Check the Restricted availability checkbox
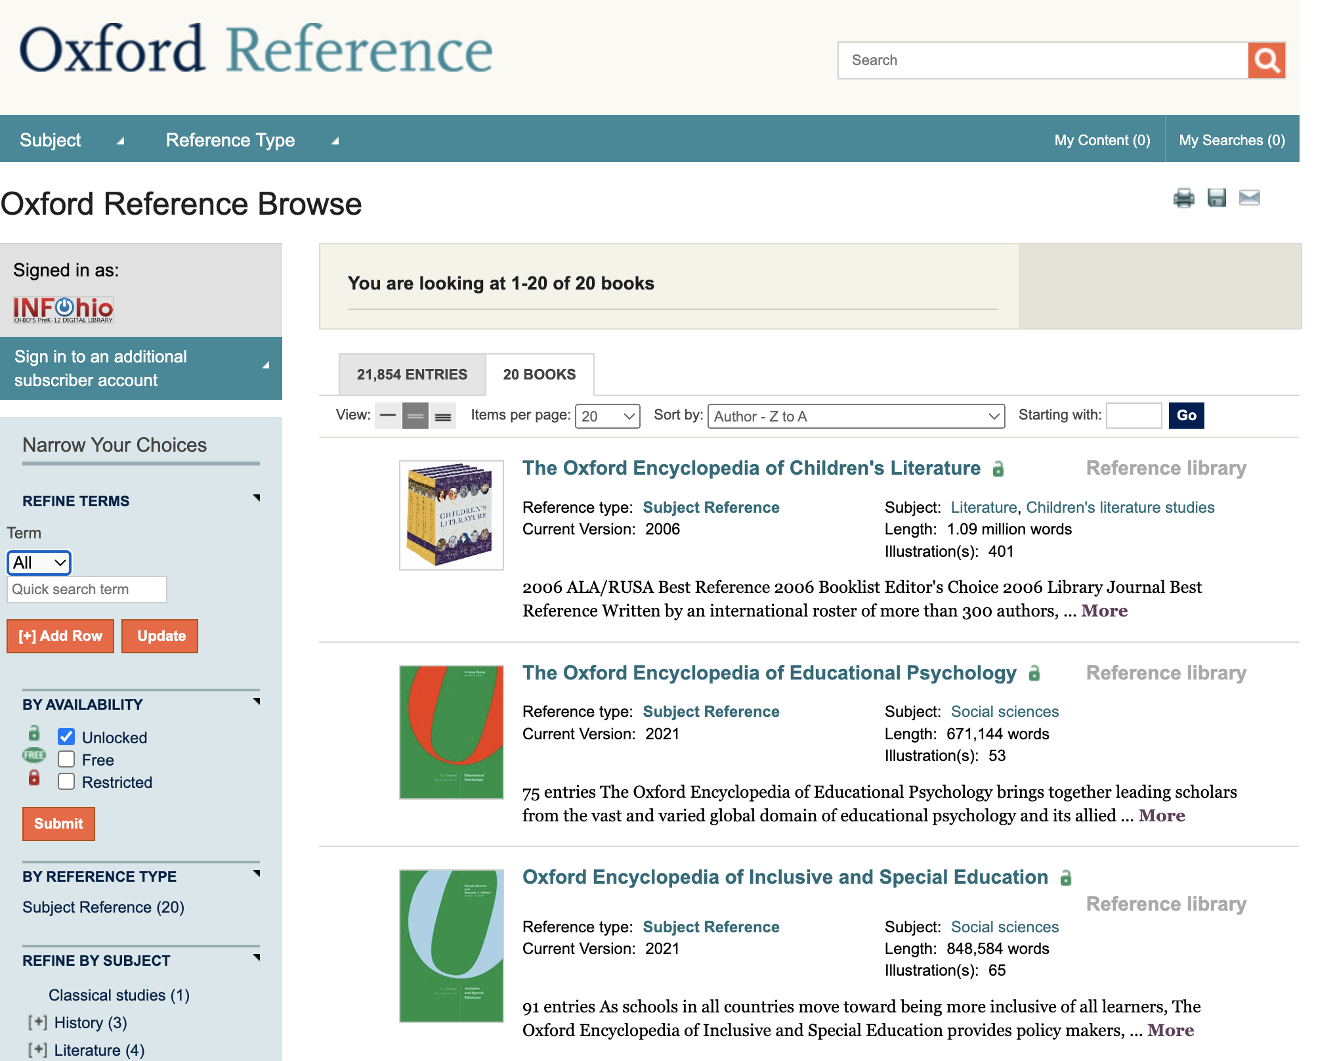This screenshot has width=1335, height=1061. click(66, 781)
